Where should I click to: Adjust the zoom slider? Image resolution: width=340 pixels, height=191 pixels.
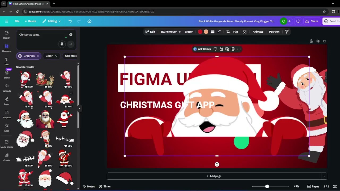click(267, 186)
